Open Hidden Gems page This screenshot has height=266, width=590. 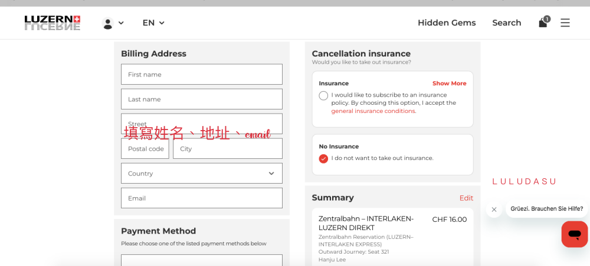[447, 23]
